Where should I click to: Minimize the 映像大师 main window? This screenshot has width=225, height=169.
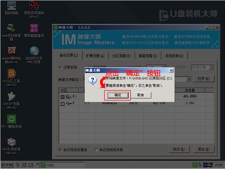[207, 28]
